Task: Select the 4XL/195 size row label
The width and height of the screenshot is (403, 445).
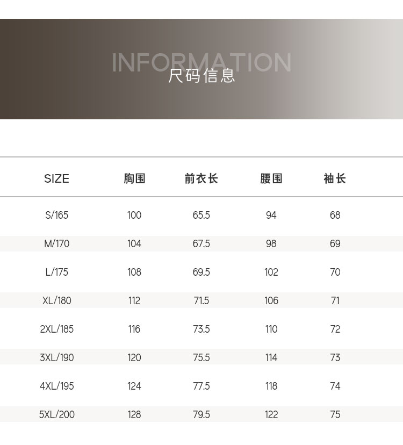Action: (56, 386)
